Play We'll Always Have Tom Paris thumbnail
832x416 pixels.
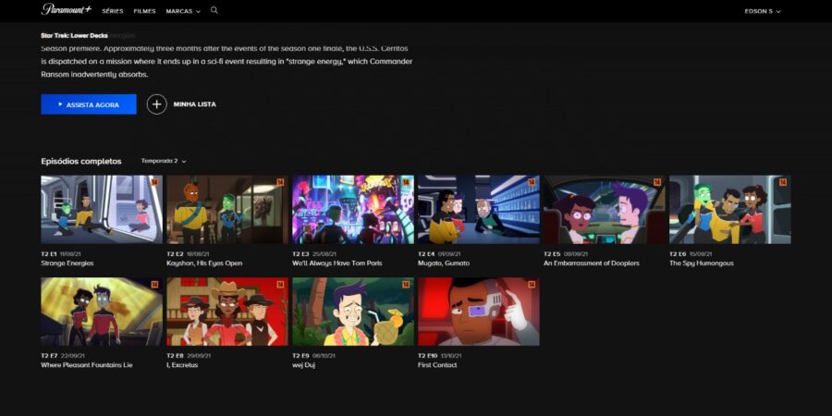(353, 210)
